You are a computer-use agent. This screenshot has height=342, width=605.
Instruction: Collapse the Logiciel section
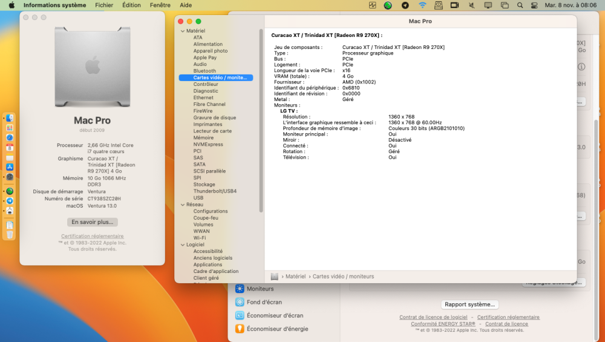183,245
